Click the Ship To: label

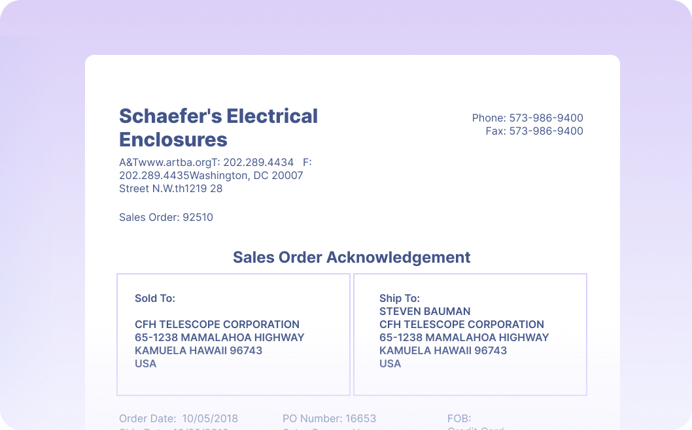(x=399, y=299)
